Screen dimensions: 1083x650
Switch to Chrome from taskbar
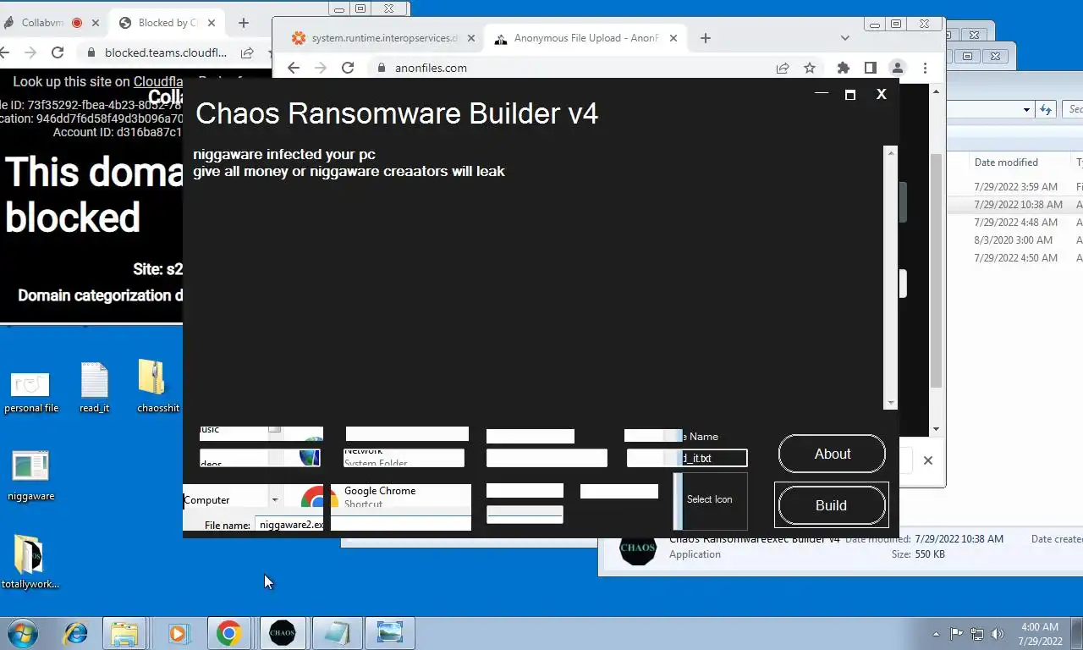click(x=228, y=633)
